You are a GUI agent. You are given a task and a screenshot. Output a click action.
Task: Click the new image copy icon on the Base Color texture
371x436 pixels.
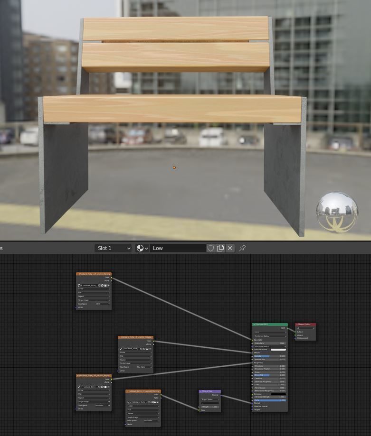[x=103, y=285]
